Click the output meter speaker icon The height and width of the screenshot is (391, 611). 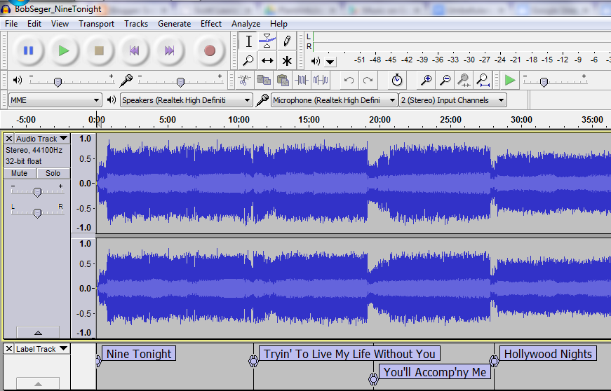click(x=315, y=61)
